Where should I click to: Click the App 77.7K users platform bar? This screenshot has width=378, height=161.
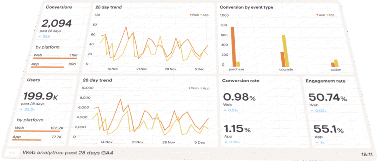pos(27,140)
